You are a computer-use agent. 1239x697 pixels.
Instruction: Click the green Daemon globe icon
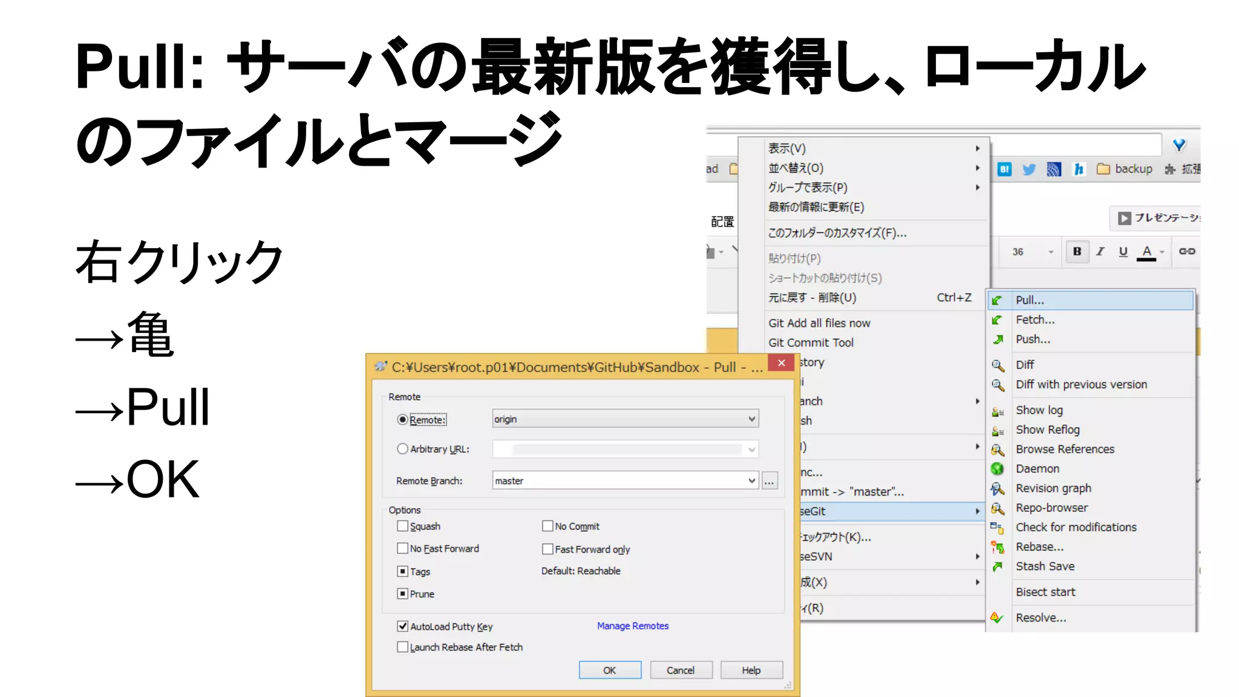pos(997,469)
